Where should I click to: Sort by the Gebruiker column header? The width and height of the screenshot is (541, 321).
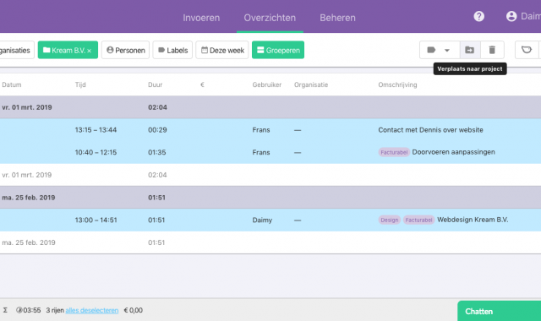click(267, 84)
